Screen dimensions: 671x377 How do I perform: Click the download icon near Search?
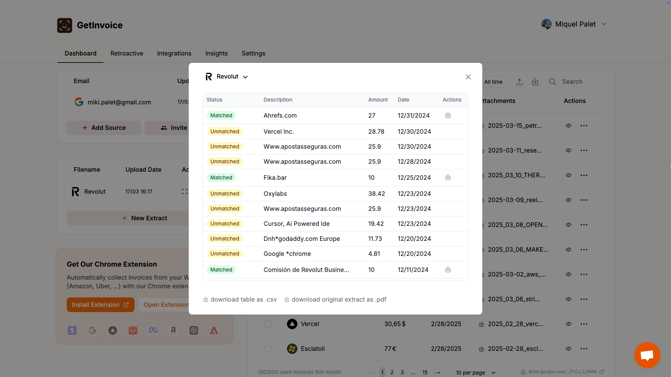pyautogui.click(x=535, y=82)
